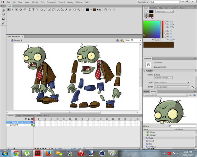The width and height of the screenshot is (197, 157).
Task: Toggle show/hide all layers eye icon
Action: [x=26, y=119]
